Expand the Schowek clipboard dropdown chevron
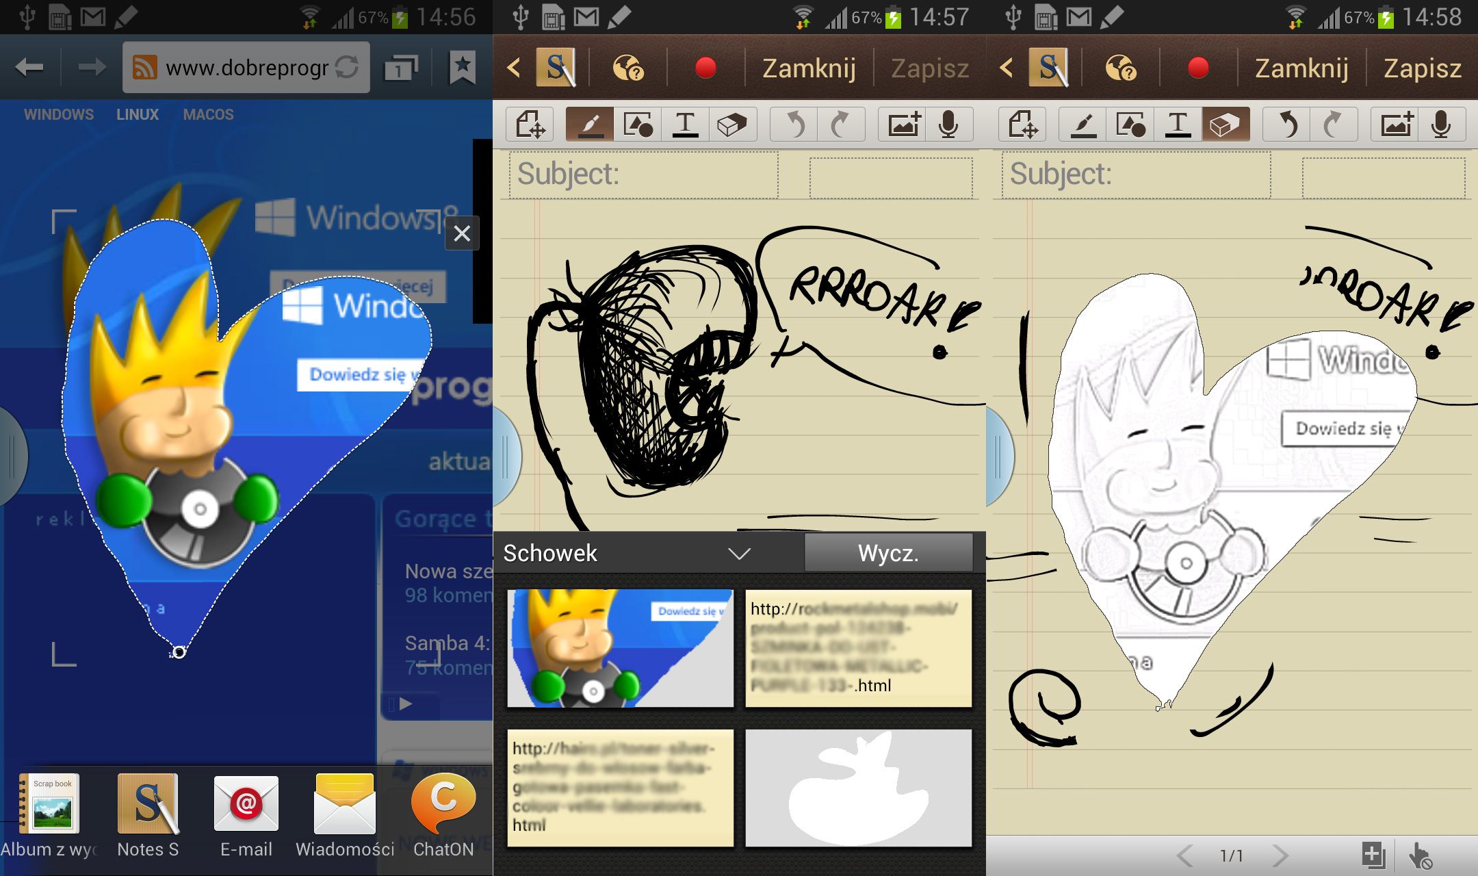Viewport: 1478px width, 876px height. (740, 553)
